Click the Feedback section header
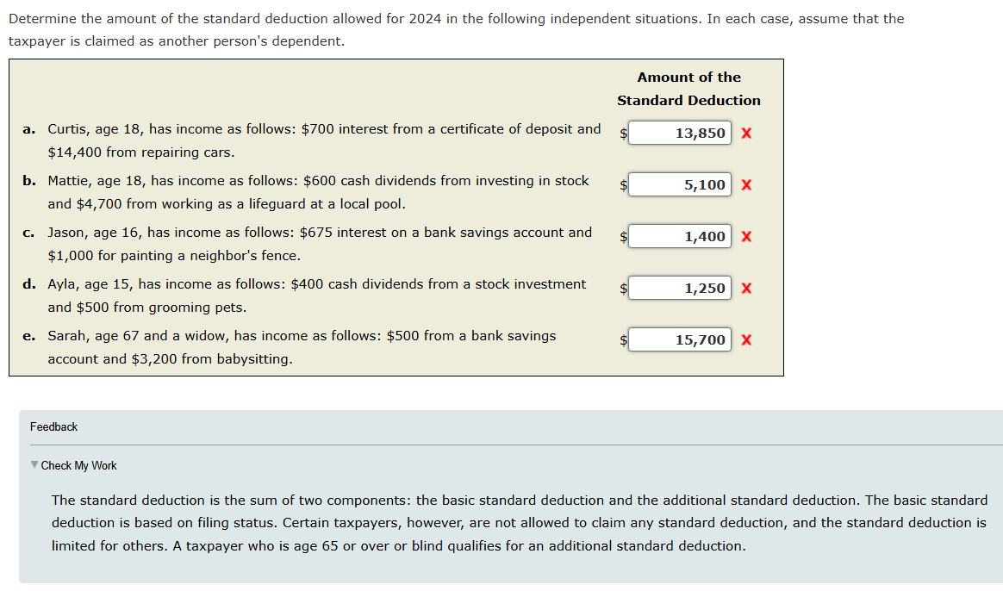 click(x=54, y=426)
